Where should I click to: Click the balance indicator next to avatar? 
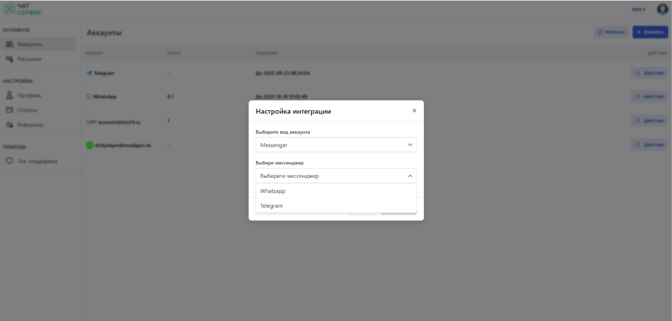tap(639, 10)
